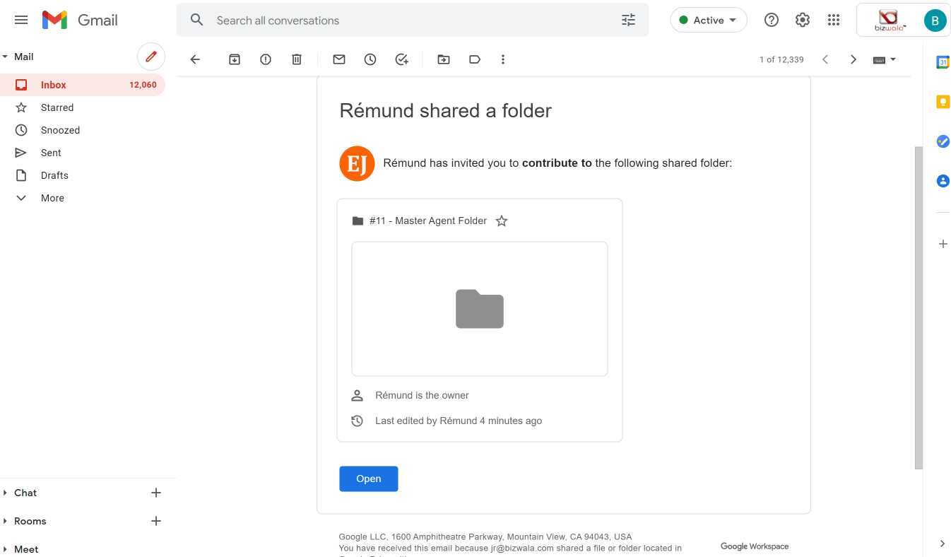Show search options filter icon
The image size is (951, 557).
[628, 20]
